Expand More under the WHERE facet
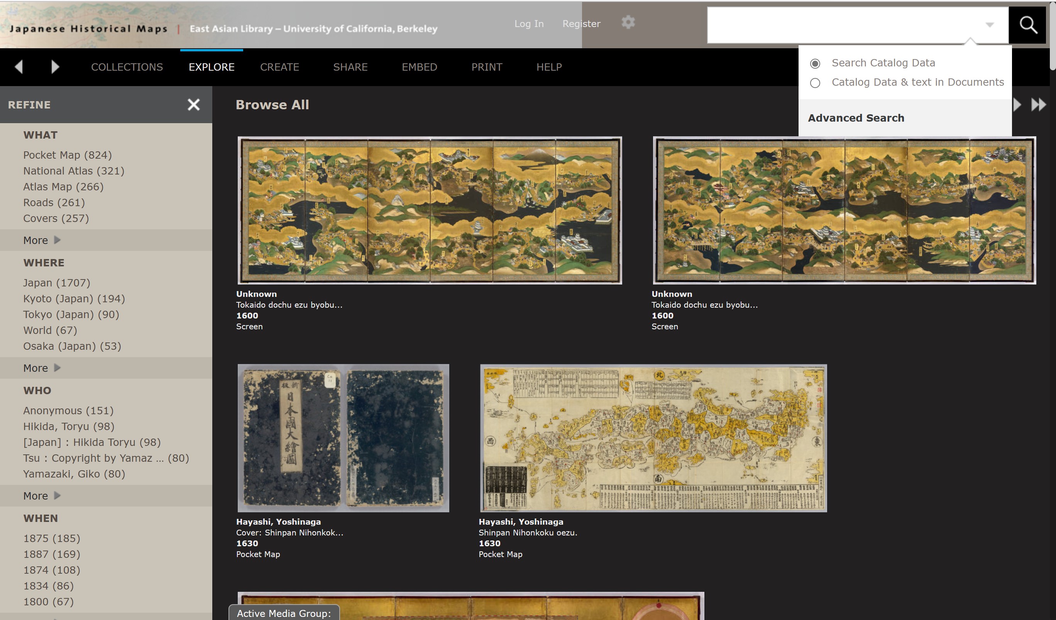Screen dimensions: 1056x620 tap(42, 368)
